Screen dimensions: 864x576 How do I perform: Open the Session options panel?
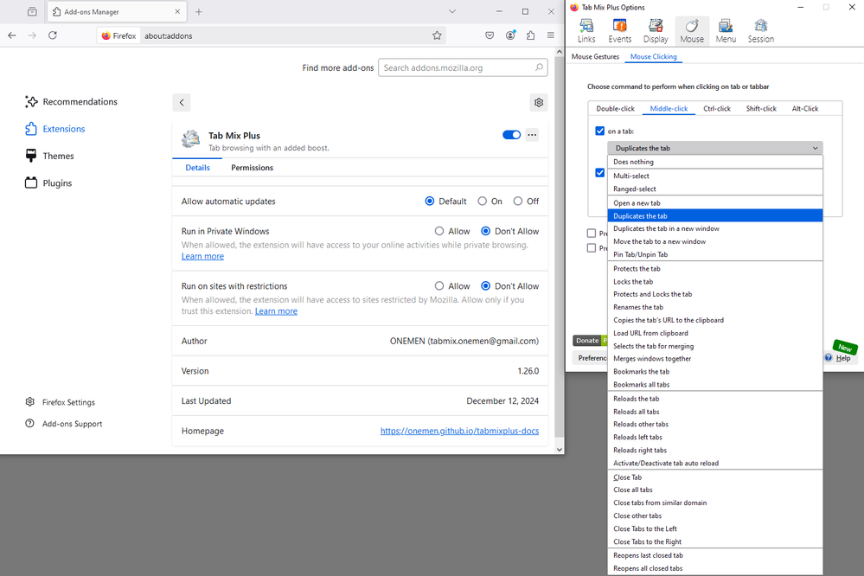click(x=760, y=30)
